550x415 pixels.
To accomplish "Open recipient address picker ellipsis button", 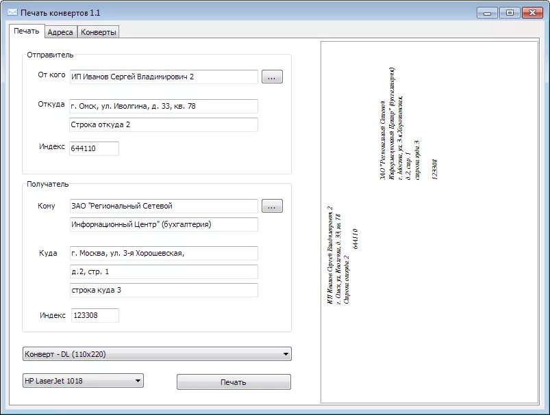I will click(272, 206).
